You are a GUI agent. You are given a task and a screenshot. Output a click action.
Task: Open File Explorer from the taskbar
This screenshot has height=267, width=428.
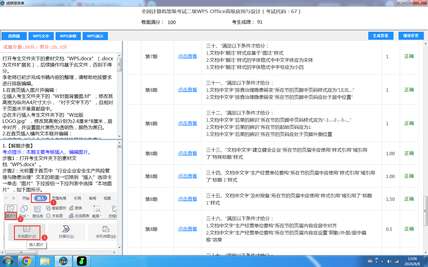[x=45, y=261]
